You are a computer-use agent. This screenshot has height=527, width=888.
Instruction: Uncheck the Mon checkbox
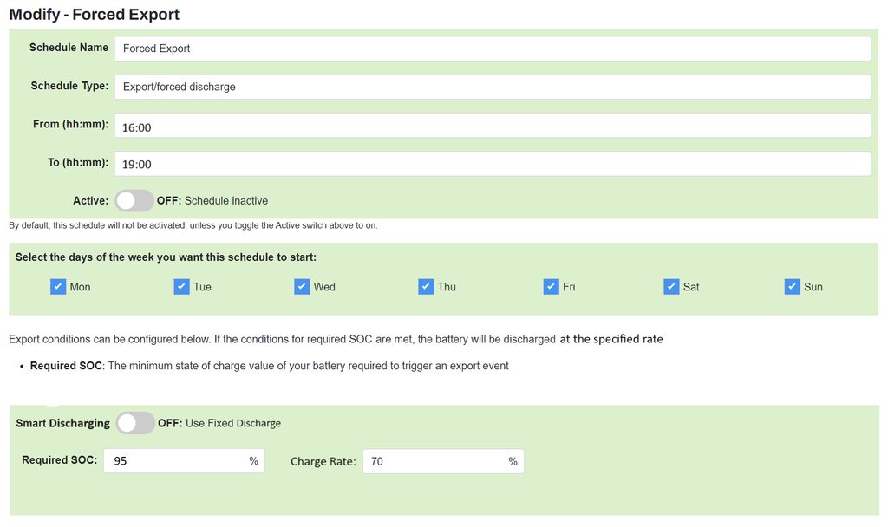click(x=59, y=287)
